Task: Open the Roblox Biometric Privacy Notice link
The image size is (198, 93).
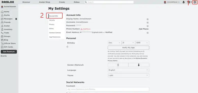Action: (127, 59)
